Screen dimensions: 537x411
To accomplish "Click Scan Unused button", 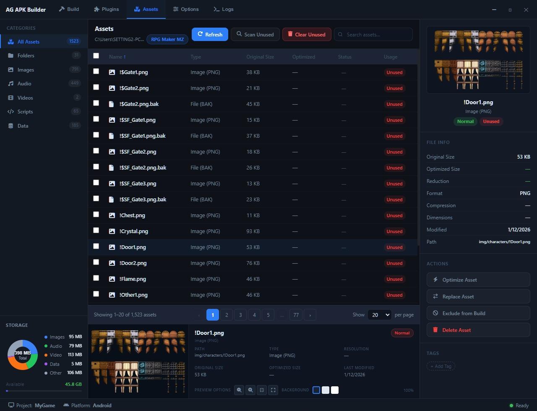I will tap(255, 34).
